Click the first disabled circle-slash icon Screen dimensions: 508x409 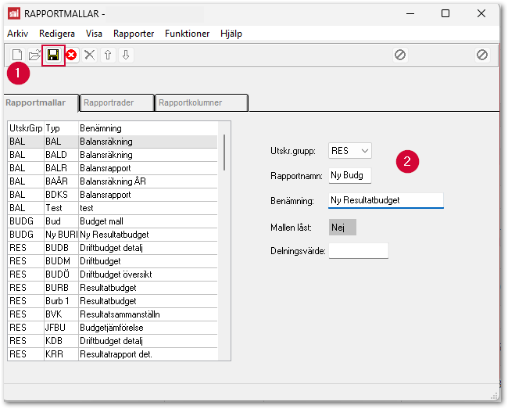(x=400, y=55)
